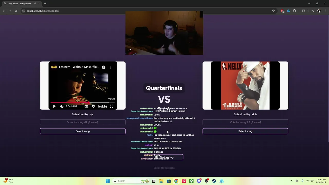Open the tab search icon in toolbar
This screenshot has width=329, height=185.
[x=304, y=11]
